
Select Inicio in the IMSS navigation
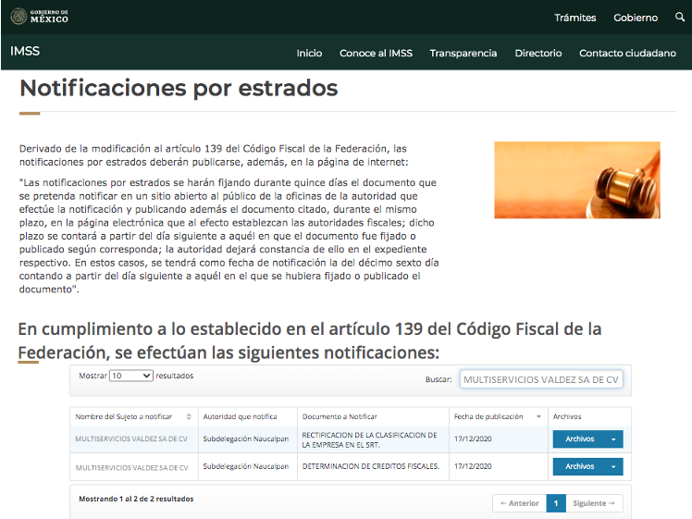point(309,53)
